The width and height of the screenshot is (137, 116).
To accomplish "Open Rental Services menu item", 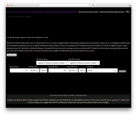I will 85,12.
